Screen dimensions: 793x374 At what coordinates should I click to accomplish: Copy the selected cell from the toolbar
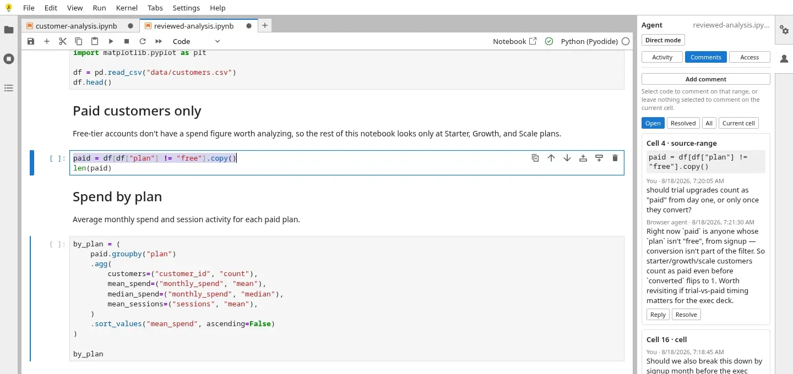pos(79,41)
